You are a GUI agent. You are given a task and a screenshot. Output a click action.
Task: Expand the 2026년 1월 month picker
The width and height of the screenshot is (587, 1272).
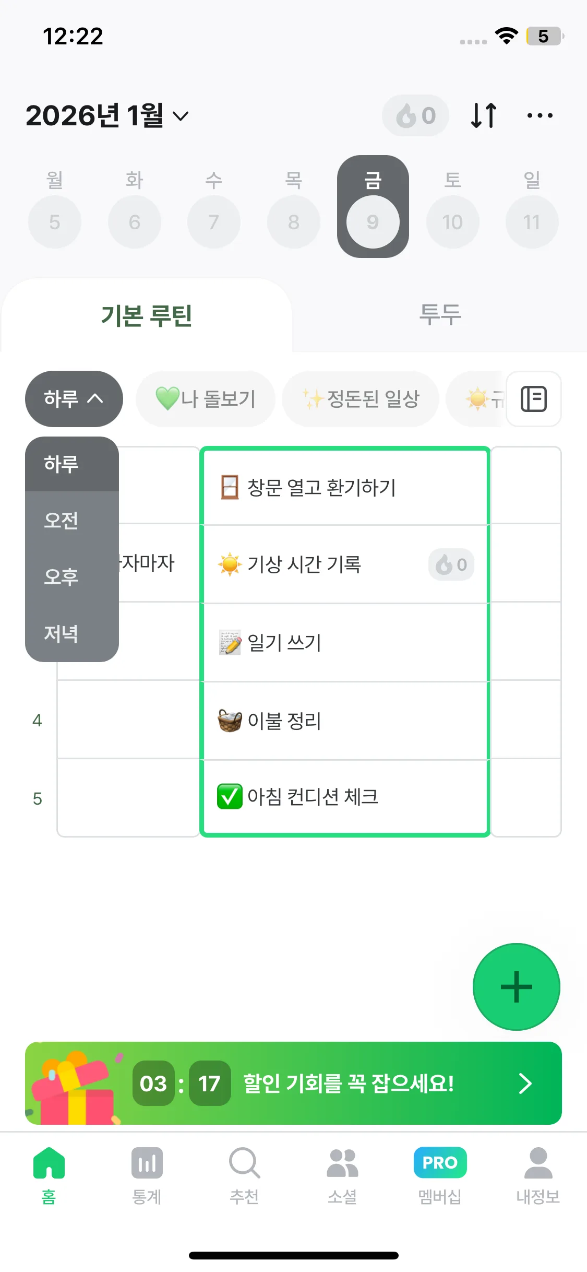pyautogui.click(x=107, y=115)
